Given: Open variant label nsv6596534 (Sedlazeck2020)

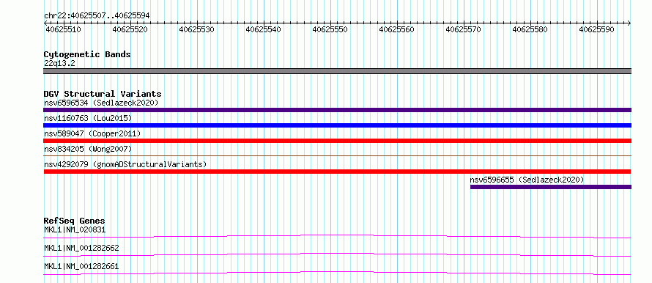Looking at the screenshot, I should (101, 103).
